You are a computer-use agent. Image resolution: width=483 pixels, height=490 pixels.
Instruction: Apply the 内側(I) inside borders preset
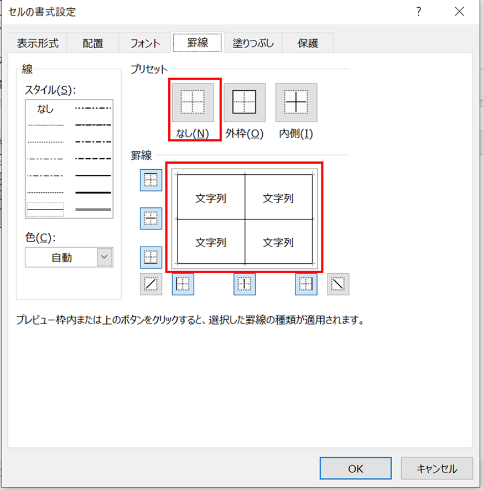[296, 102]
